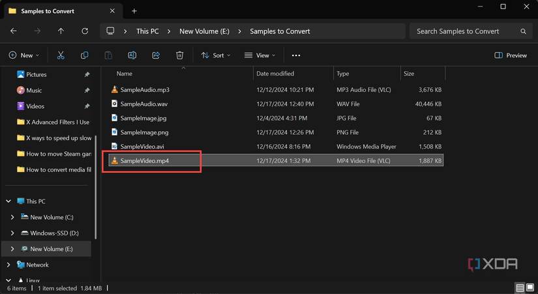Select the Samples to Convert tab
This screenshot has width=538, height=294.
62,11
